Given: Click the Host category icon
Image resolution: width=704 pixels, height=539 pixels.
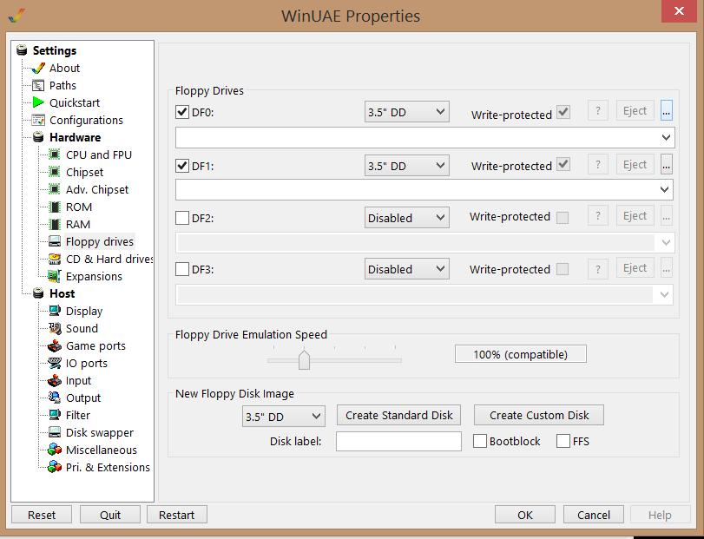Looking at the screenshot, I should pyautogui.click(x=38, y=293).
